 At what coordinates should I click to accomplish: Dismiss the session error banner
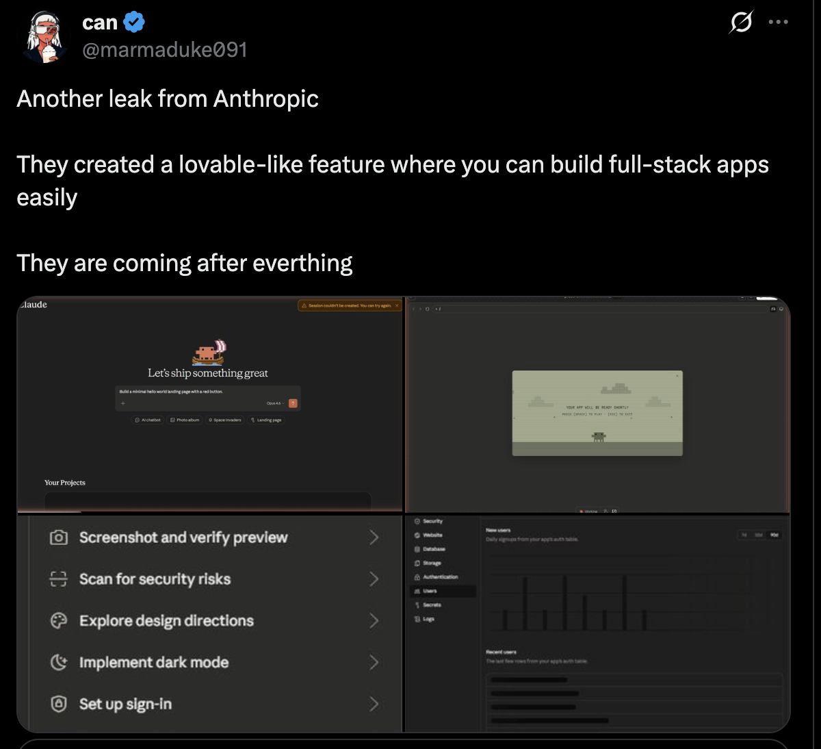click(x=397, y=305)
